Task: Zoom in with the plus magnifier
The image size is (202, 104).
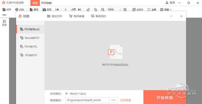Action: pos(125,9)
